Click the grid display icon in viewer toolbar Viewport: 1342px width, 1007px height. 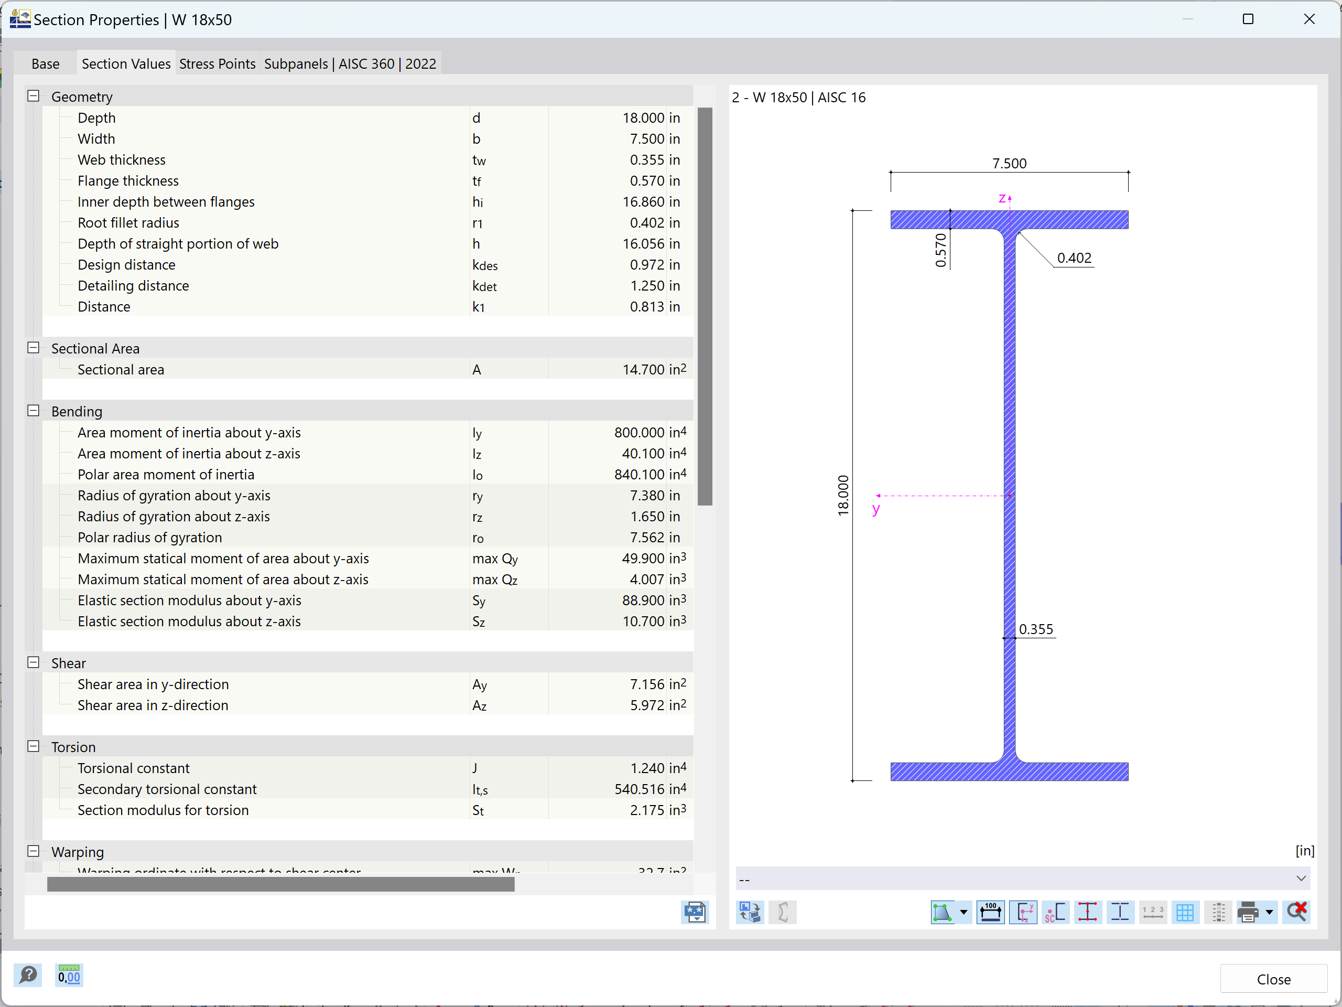point(1183,912)
